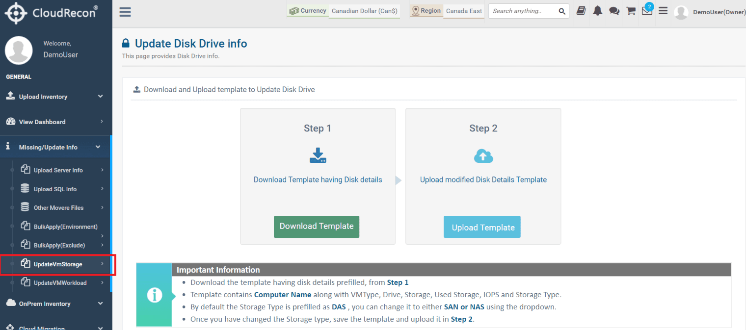The image size is (746, 330).
Task: Click the Download Template button
Action: [x=317, y=227]
